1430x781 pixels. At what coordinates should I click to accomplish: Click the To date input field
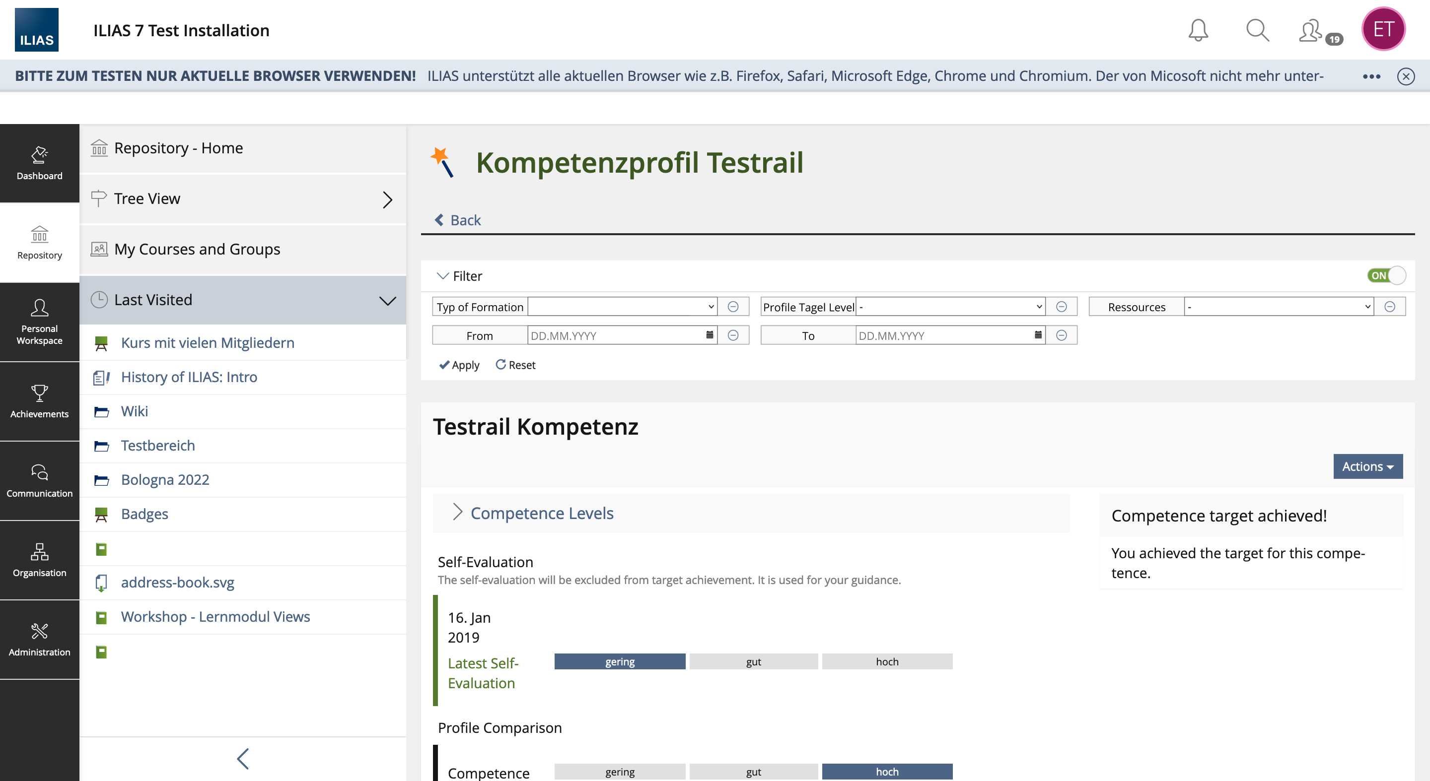(944, 335)
